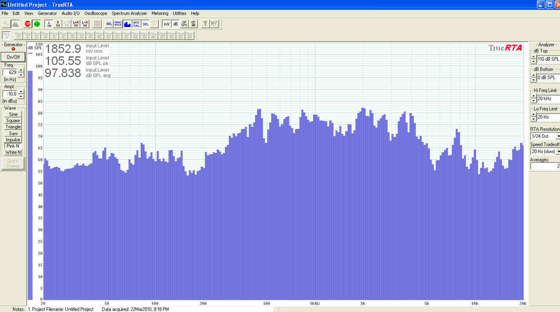The width and height of the screenshot is (560, 312).
Task: Select the Pink N noise type
Action: (13, 146)
